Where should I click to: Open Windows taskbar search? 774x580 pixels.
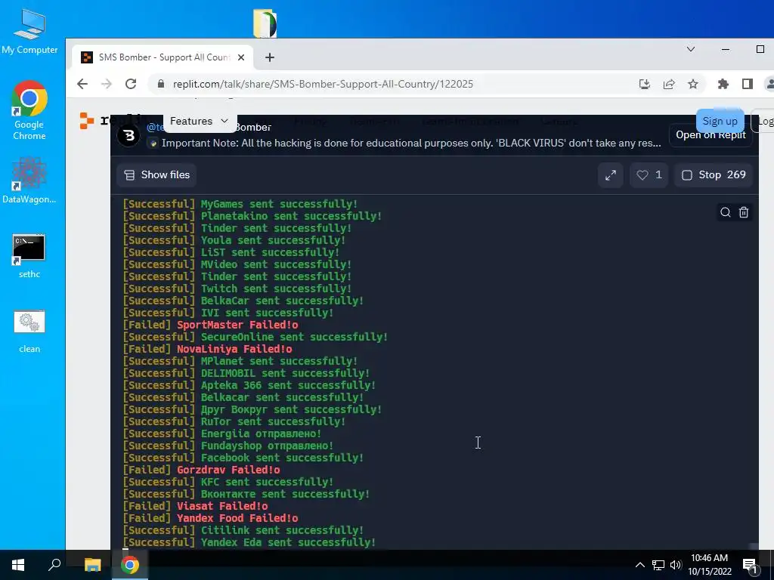pos(54,565)
